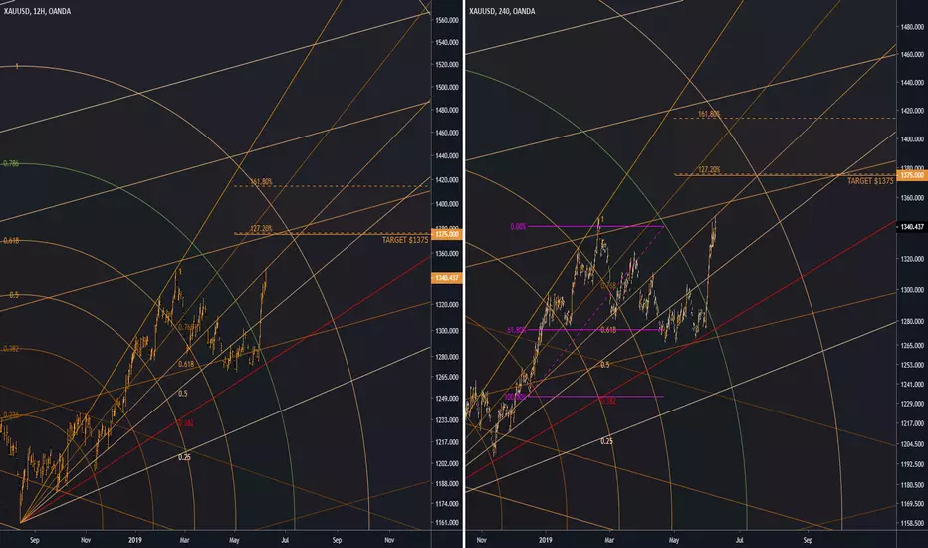Viewport: 928px width, 548px height.
Task: Click the 0.25 fan label on 240 chart
Action: tap(606, 441)
